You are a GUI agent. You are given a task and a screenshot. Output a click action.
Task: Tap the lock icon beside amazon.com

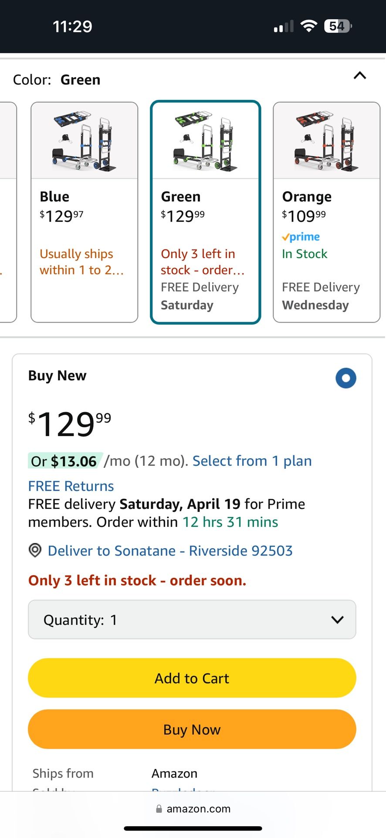click(x=159, y=809)
